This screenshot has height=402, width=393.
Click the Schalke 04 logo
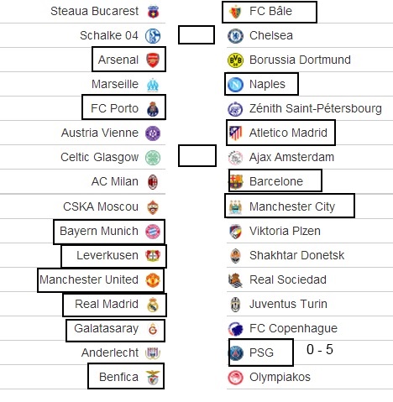point(153,36)
